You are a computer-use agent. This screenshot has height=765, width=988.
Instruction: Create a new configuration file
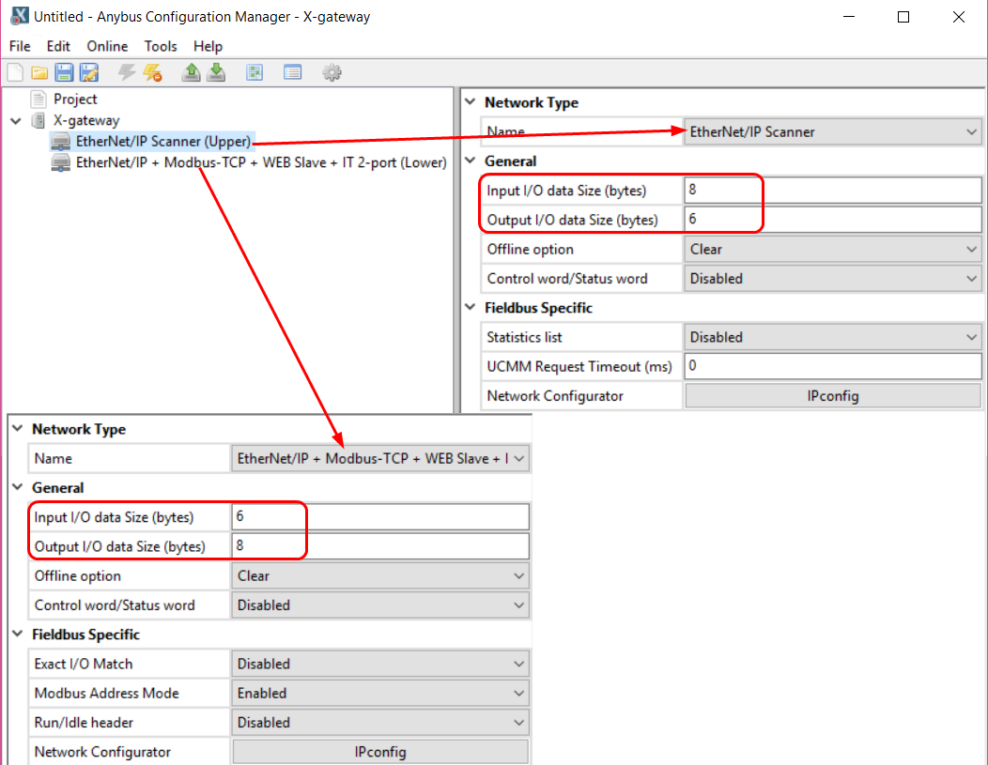16,73
